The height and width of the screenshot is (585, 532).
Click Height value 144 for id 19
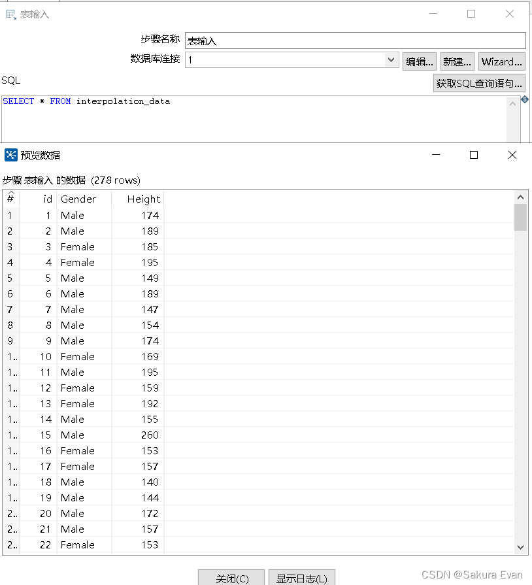138,497
